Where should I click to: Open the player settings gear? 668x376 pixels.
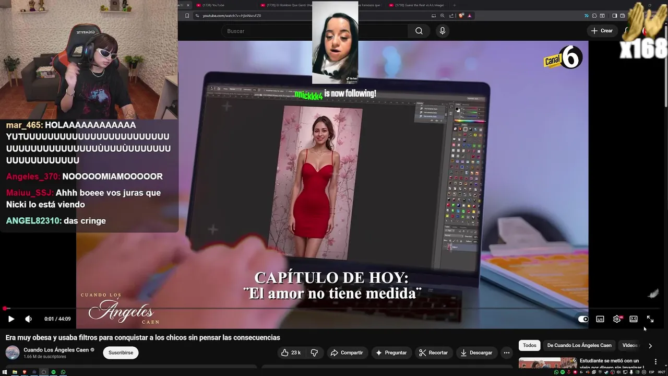pos(617,319)
